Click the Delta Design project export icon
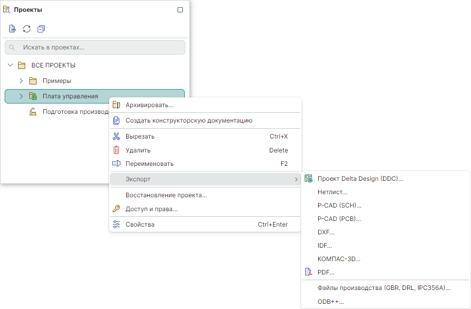Screen dimensions: 471x309 pos(308,179)
